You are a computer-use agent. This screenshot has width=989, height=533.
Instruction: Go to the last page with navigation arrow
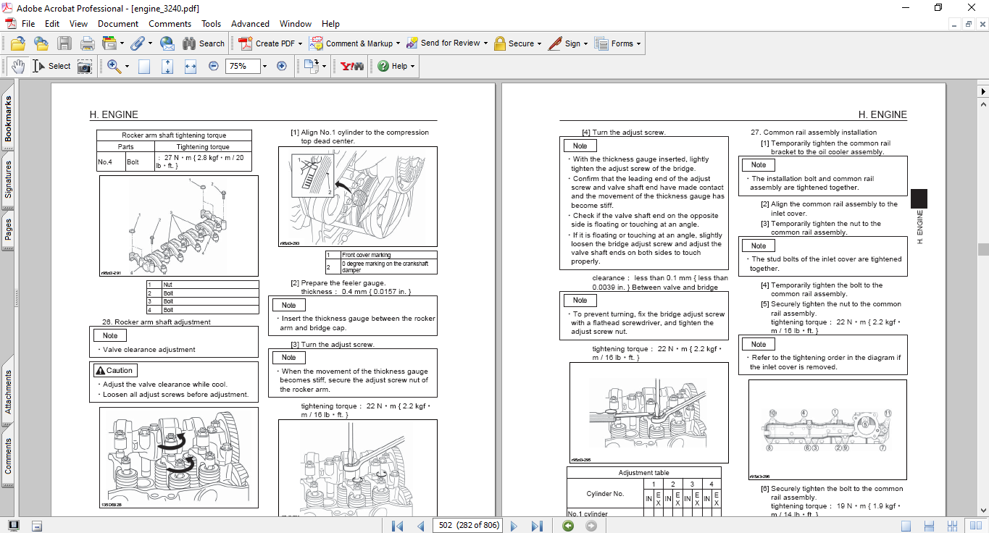(537, 526)
